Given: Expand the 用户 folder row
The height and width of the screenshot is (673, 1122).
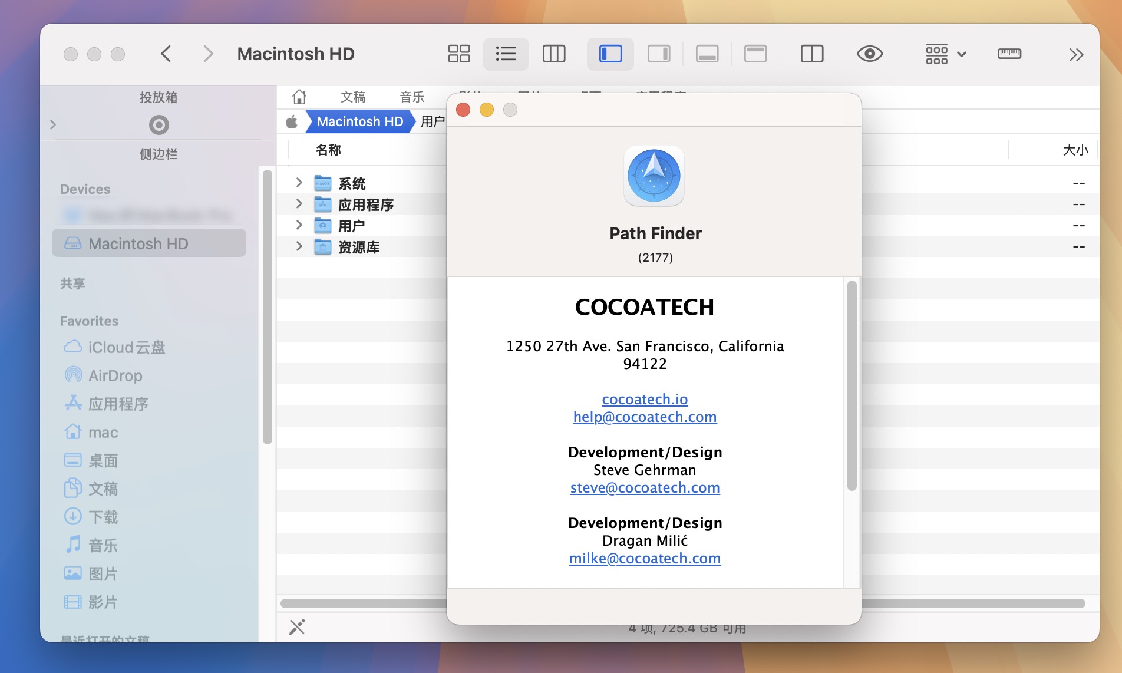Looking at the screenshot, I should [299, 225].
